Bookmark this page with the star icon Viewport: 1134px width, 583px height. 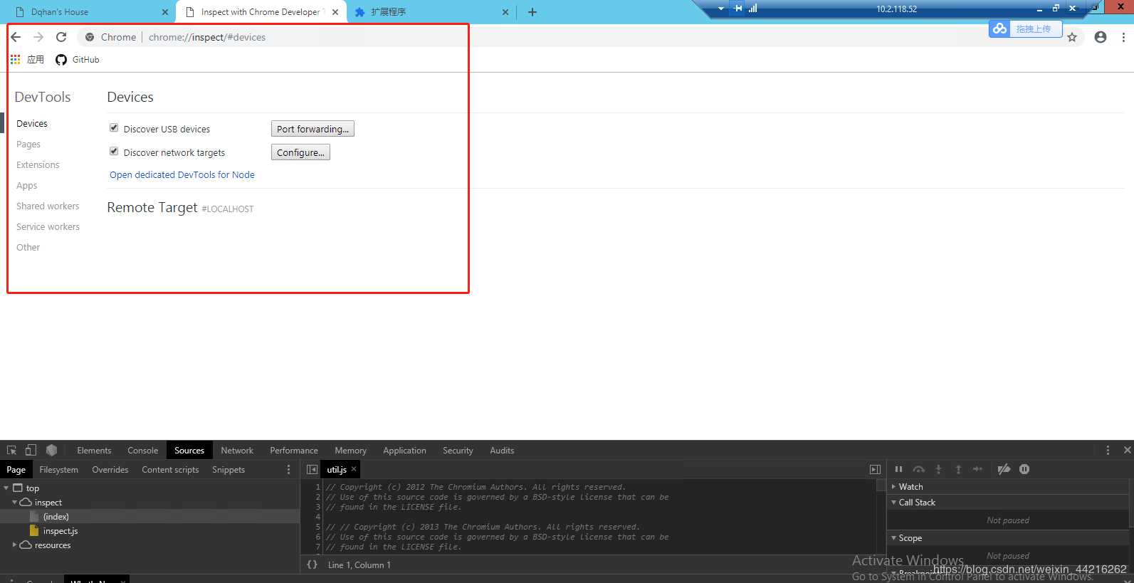[1072, 38]
